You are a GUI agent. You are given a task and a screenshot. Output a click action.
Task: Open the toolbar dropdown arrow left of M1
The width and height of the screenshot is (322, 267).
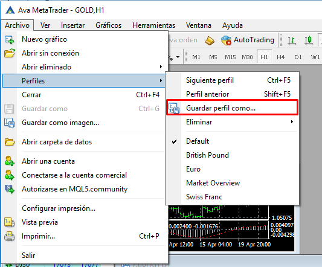point(178,57)
